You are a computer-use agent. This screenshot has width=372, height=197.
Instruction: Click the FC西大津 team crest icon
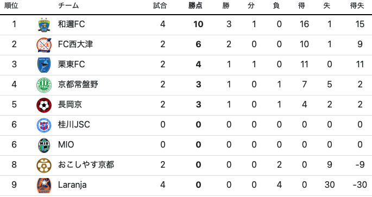point(44,45)
